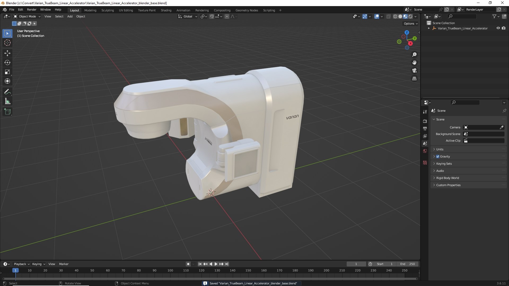Image resolution: width=509 pixels, height=286 pixels.
Task: Select the Cursor tool in toolbar
Action: [7, 43]
